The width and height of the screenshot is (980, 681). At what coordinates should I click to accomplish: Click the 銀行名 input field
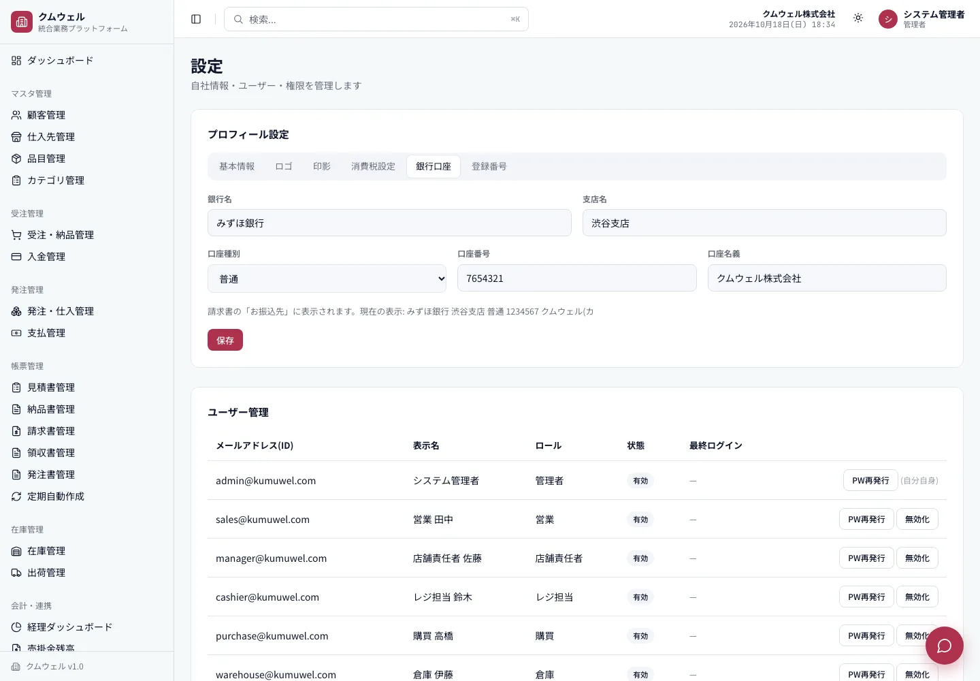click(389, 223)
